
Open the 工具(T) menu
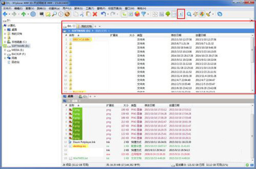[x=90, y=9]
